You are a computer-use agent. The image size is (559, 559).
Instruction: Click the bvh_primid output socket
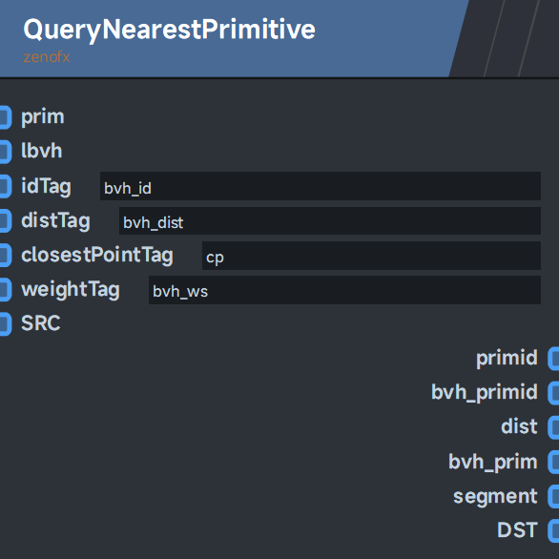(x=553, y=393)
